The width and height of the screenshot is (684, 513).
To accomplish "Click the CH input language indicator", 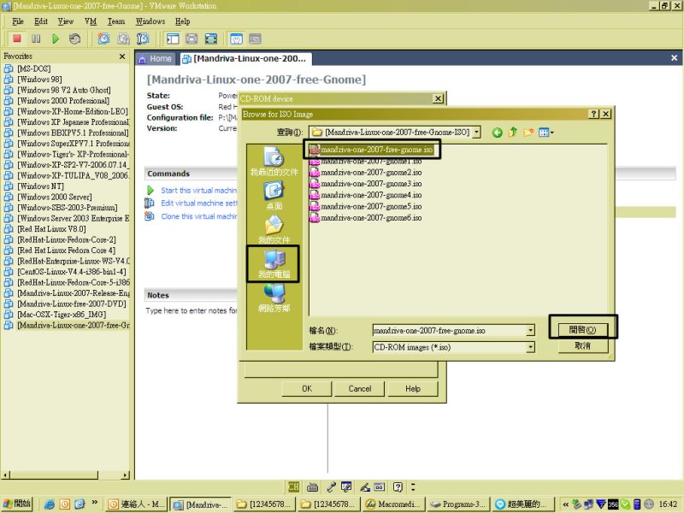I will [293, 486].
